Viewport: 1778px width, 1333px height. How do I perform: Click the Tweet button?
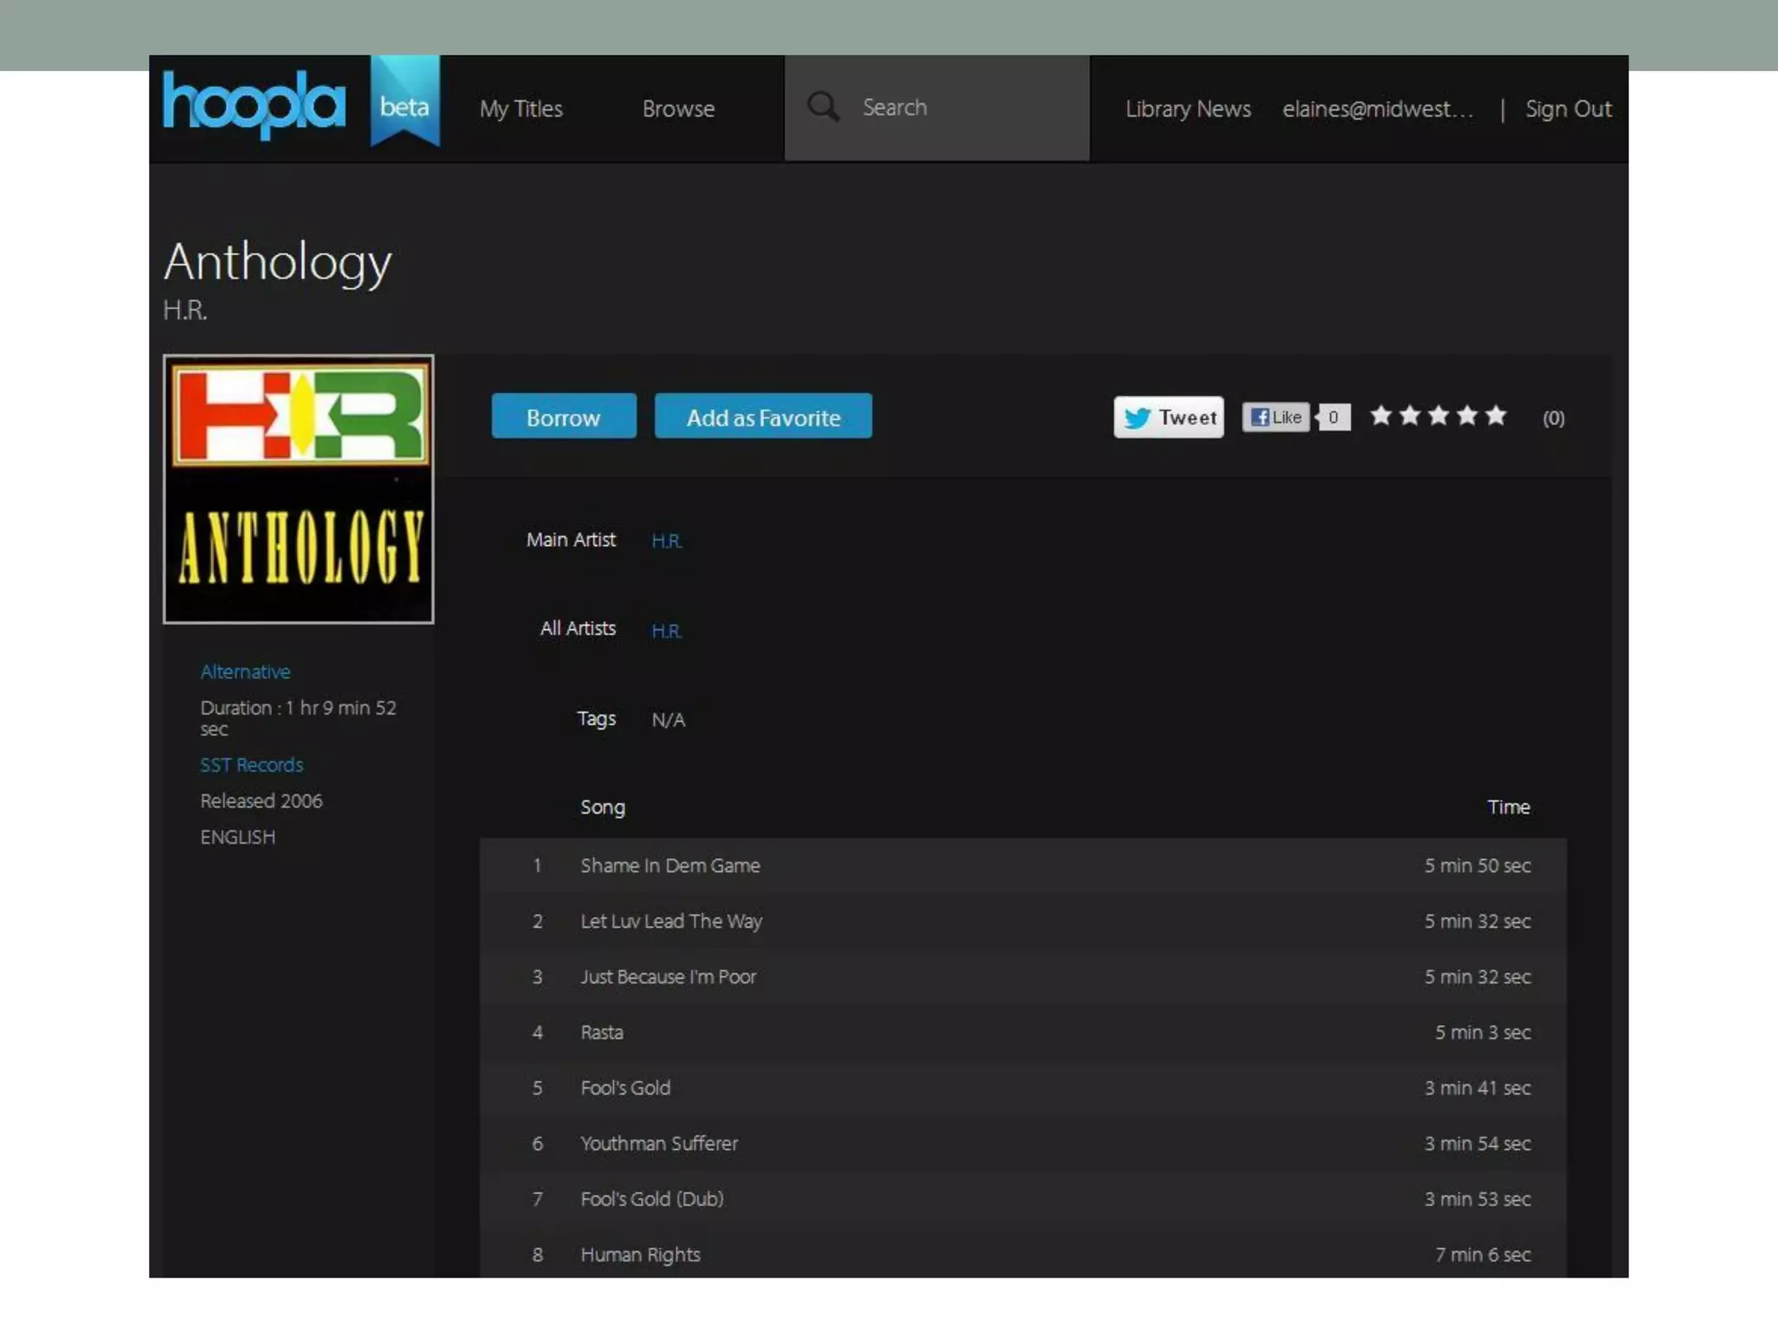click(1169, 417)
